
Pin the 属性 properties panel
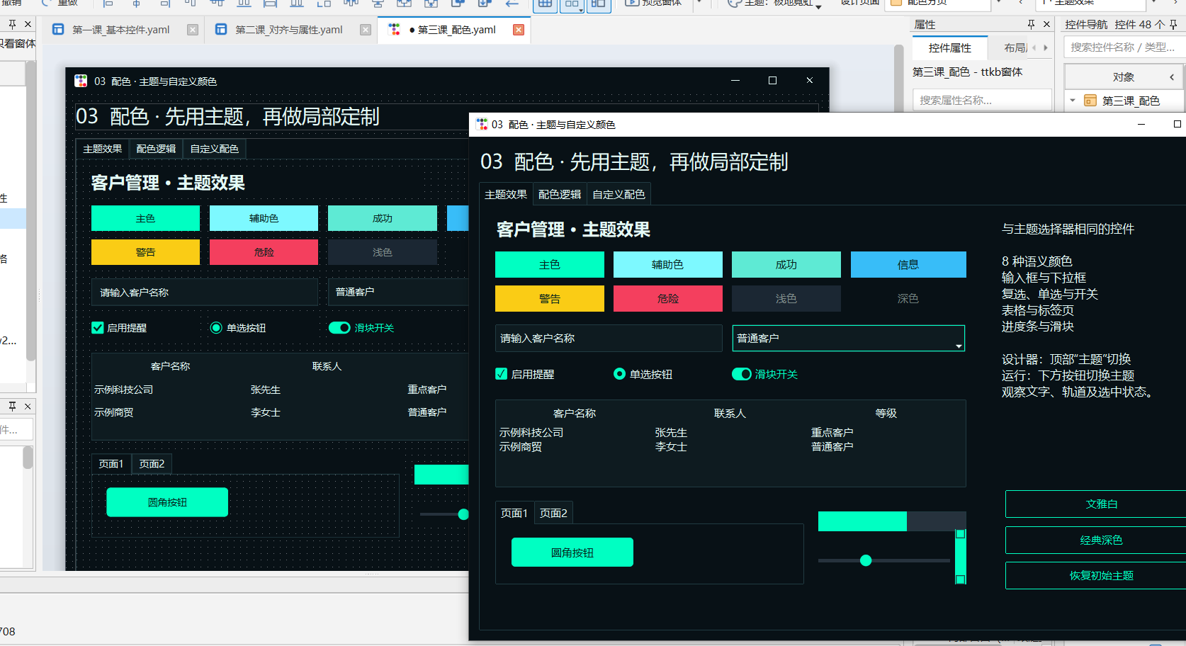(1032, 24)
